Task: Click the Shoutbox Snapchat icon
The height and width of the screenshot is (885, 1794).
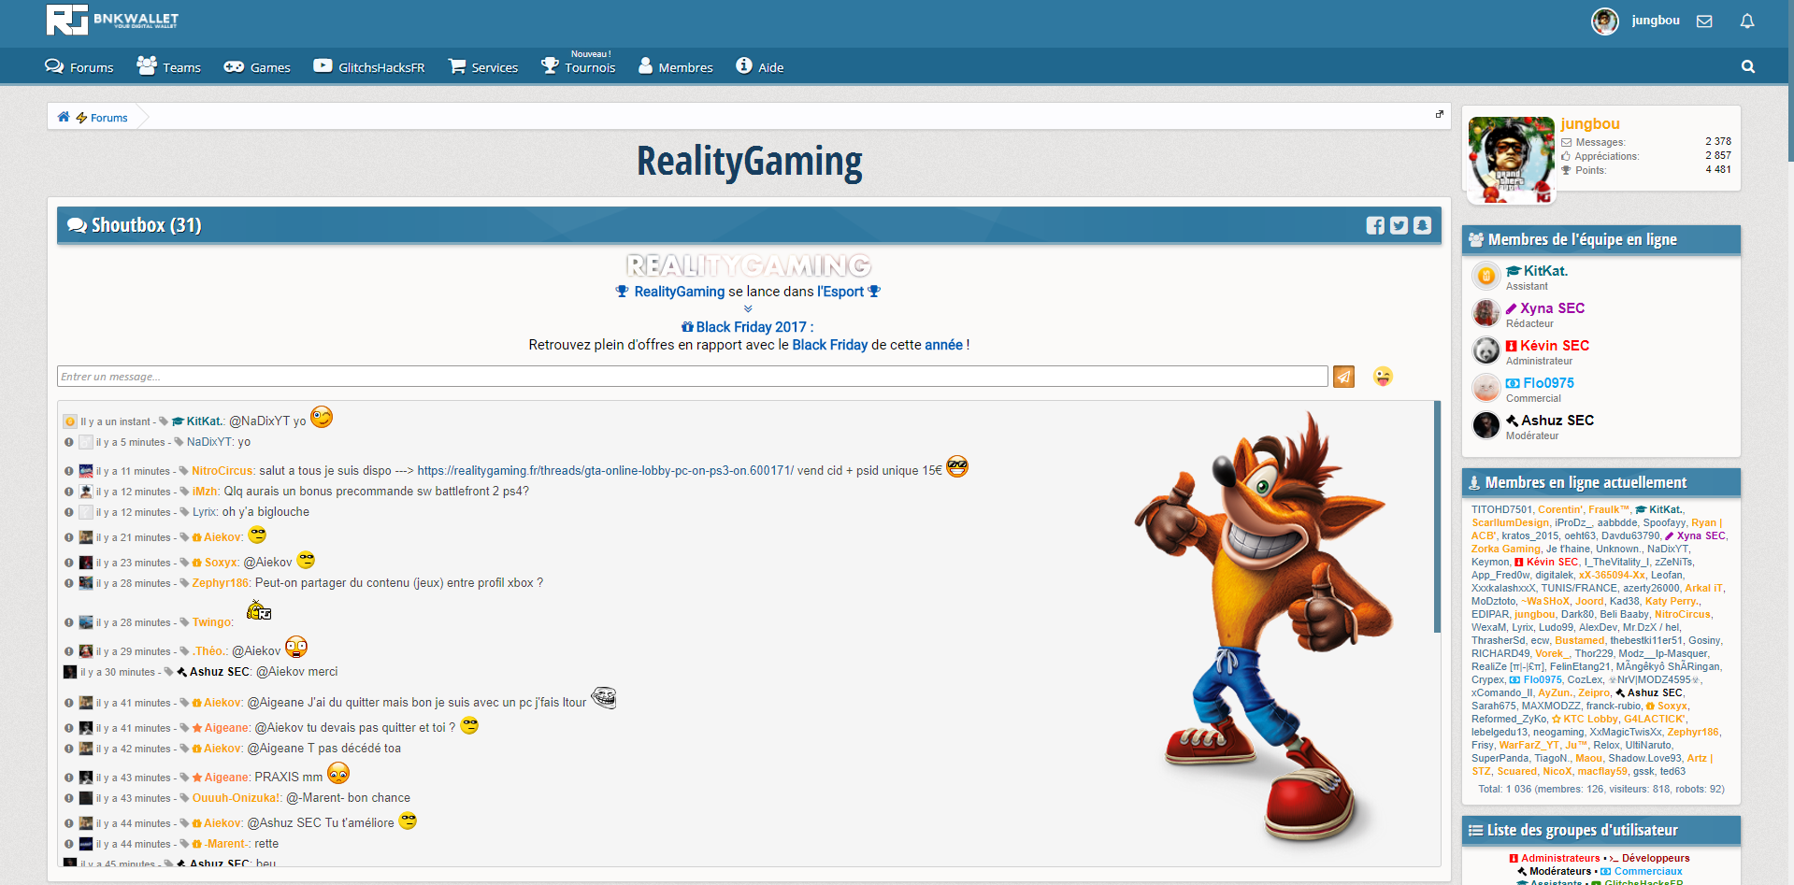Action: 1422,225
